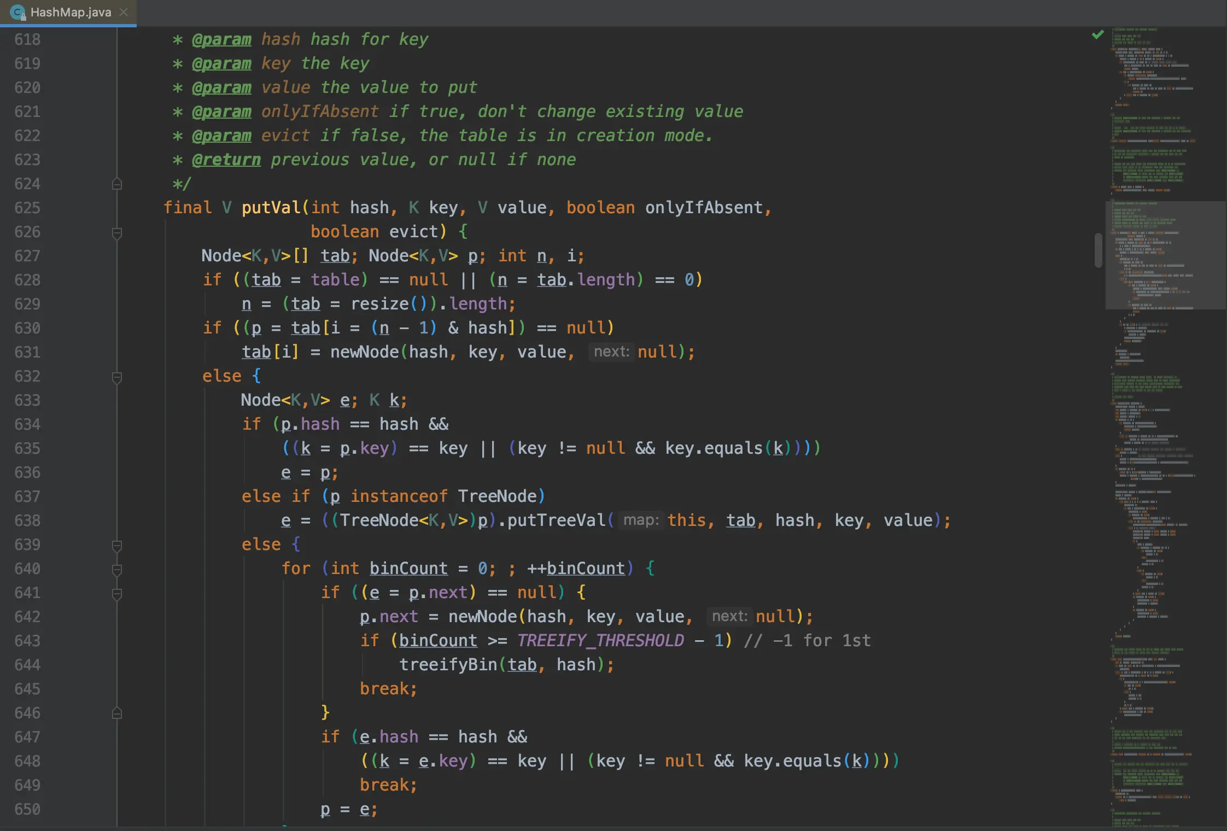
Task: Click the vertical scrollbar thumb
Action: 1098,250
